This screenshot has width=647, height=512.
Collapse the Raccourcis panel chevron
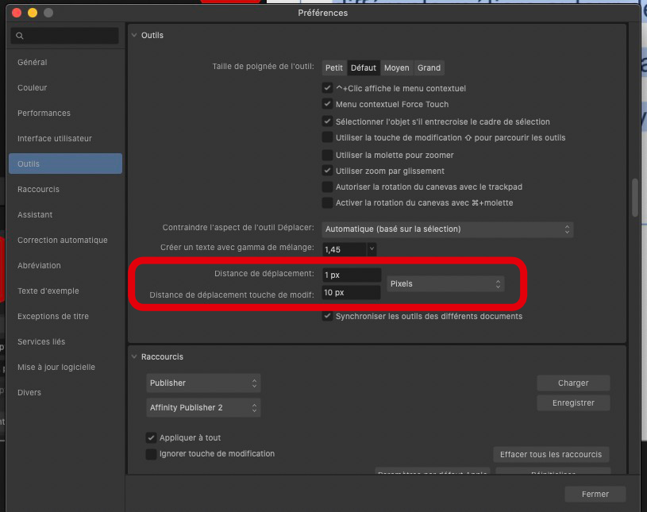point(134,357)
